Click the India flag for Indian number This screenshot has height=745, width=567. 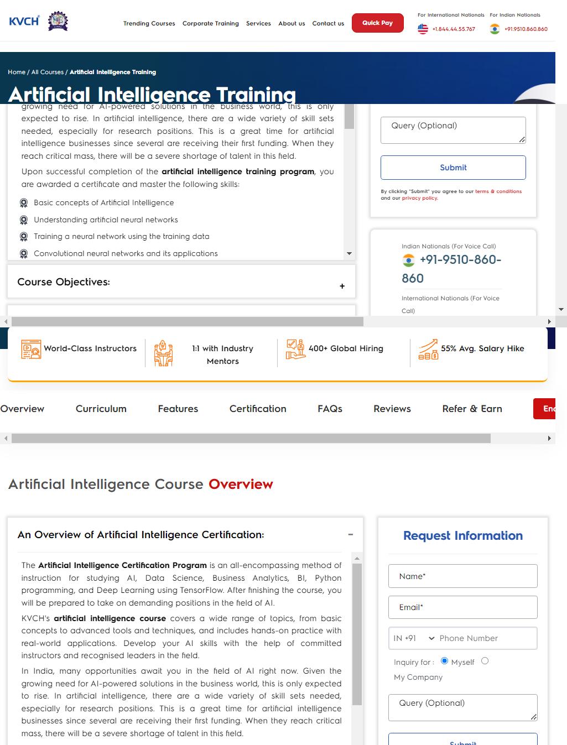(494, 29)
